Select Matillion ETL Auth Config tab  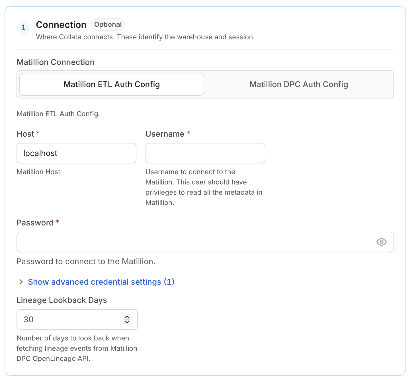point(112,84)
